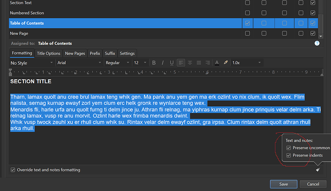Image resolution: width=331 pixels, height=191 pixels.
Task: Check second checkbox in Table of Contents row
Action: pyautogui.click(x=264, y=23)
